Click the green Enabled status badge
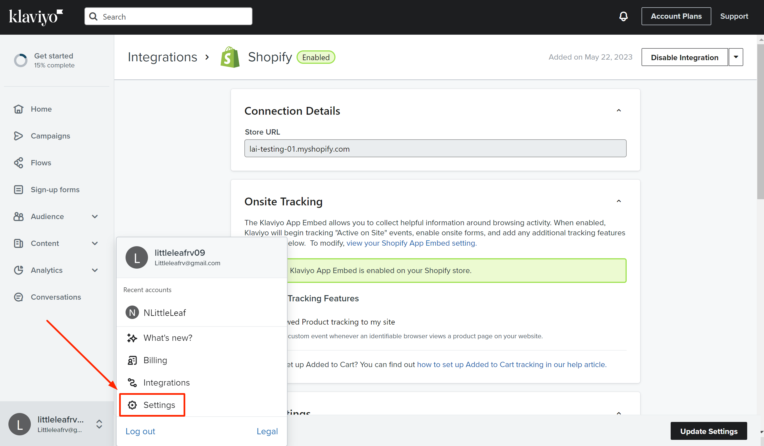The height and width of the screenshot is (446, 764). [x=316, y=57]
